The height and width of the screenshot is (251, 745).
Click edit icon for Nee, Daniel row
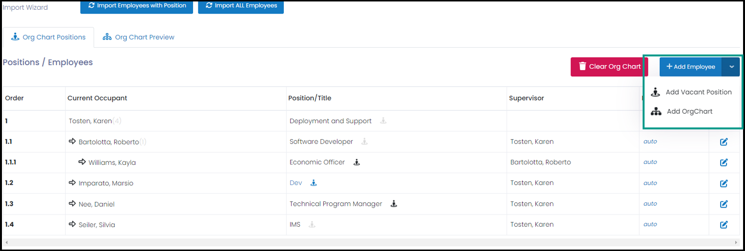724,204
